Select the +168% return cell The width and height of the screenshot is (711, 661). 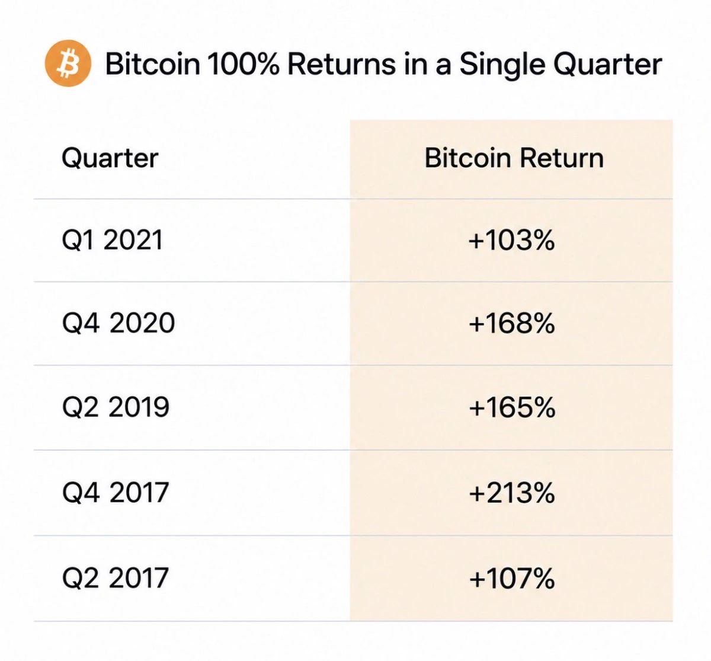511,324
